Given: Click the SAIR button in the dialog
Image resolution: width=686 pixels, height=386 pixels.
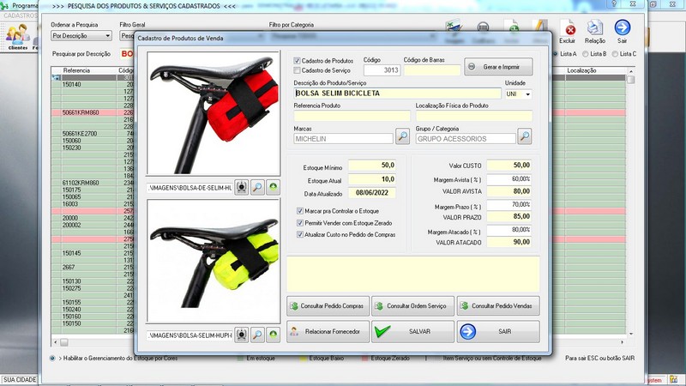Looking at the screenshot, I should pyautogui.click(x=498, y=332).
